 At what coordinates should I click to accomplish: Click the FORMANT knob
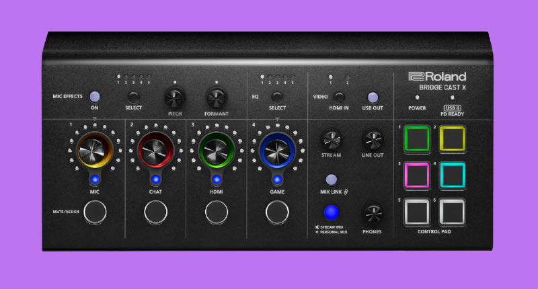[216, 97]
